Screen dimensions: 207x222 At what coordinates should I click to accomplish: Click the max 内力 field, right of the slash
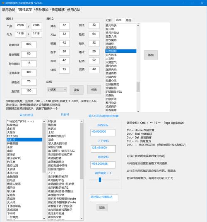36,34
